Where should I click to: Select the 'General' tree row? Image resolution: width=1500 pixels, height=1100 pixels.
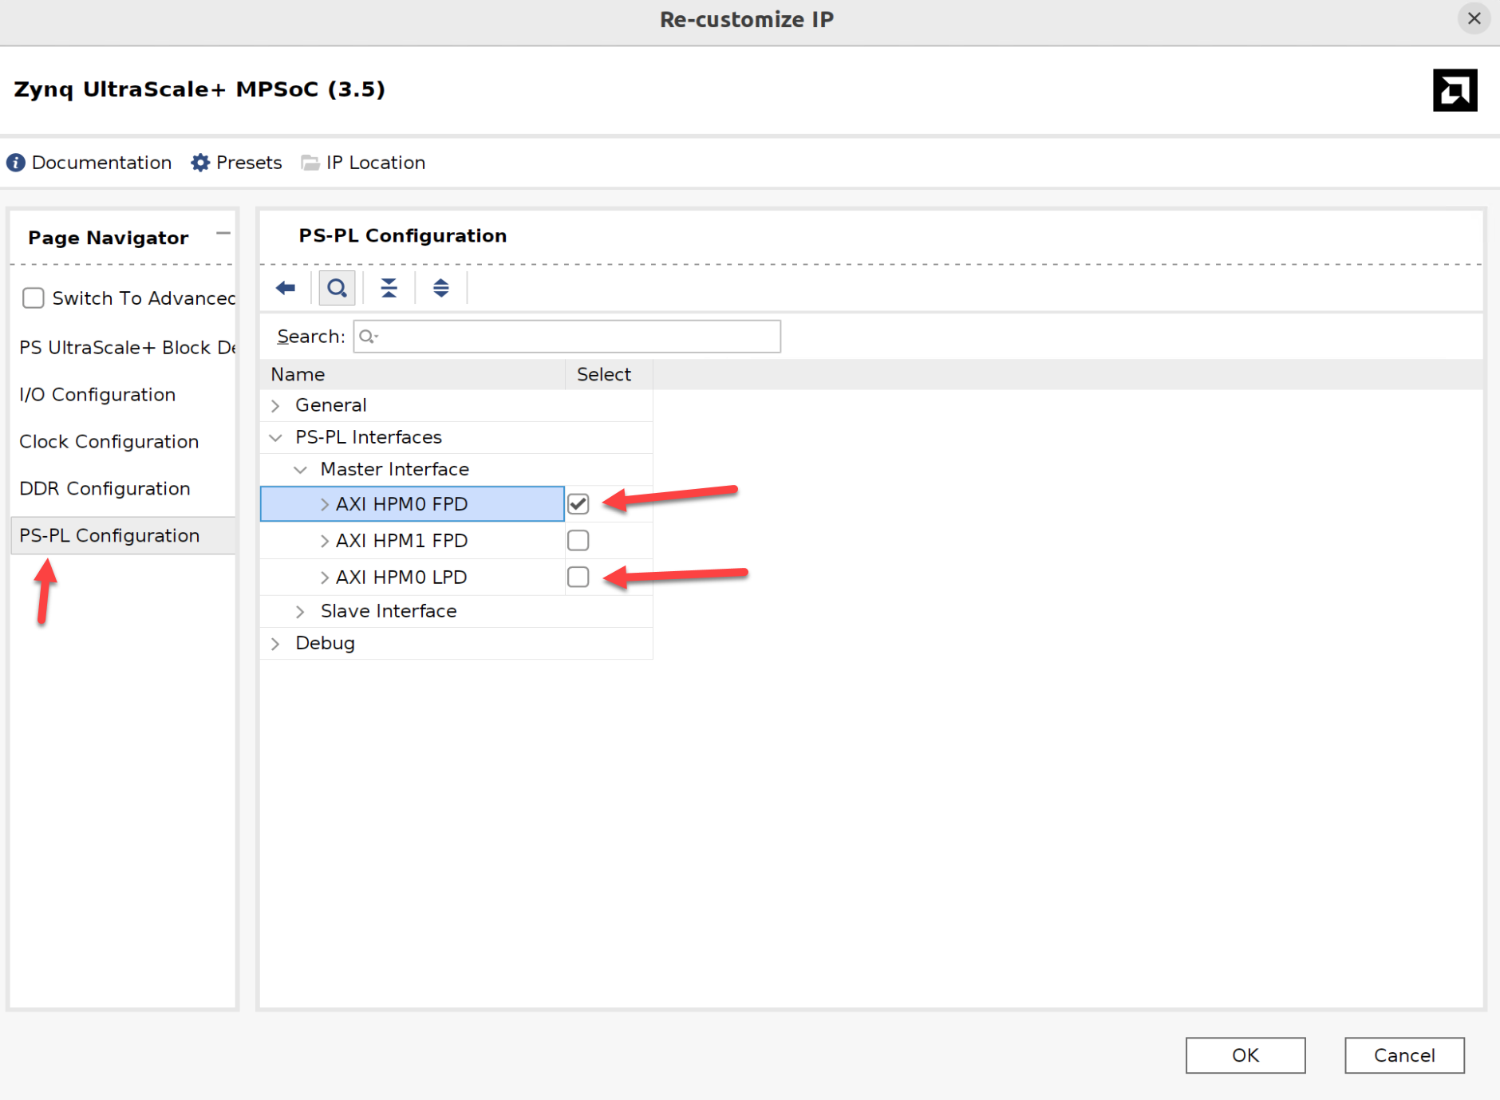coord(456,406)
